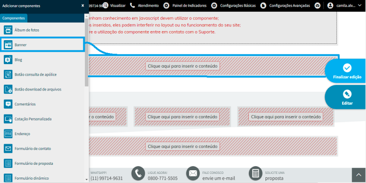The width and height of the screenshot is (366, 183).
Task: Click the Editar pencil icon
Action: pos(347,94)
